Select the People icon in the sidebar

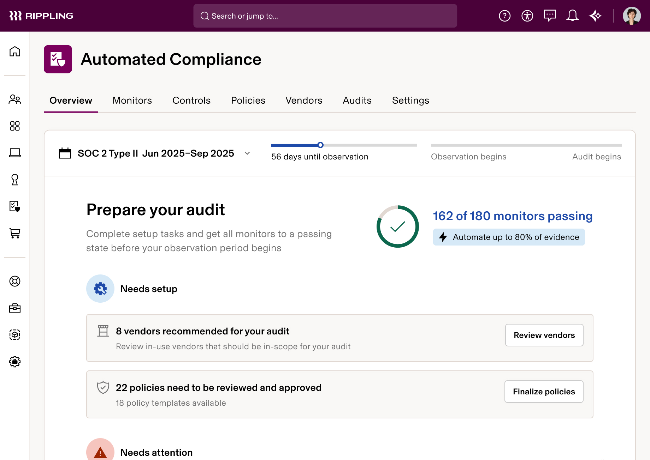click(15, 100)
